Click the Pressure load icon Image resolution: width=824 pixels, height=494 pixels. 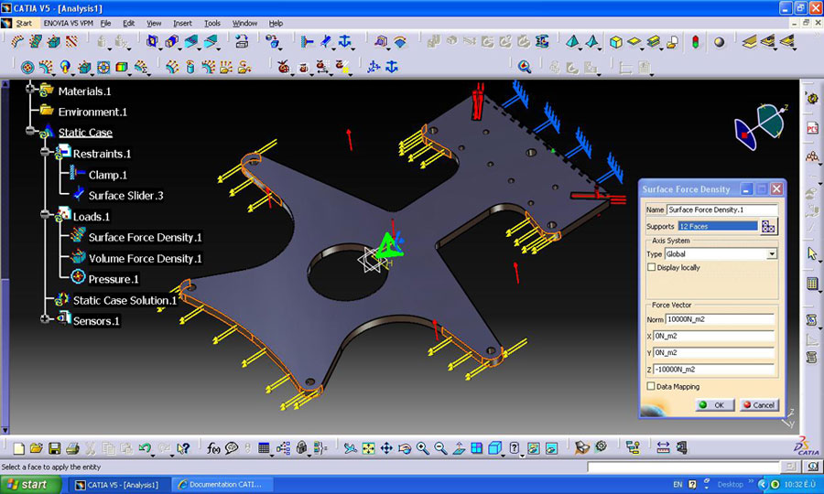[27, 67]
